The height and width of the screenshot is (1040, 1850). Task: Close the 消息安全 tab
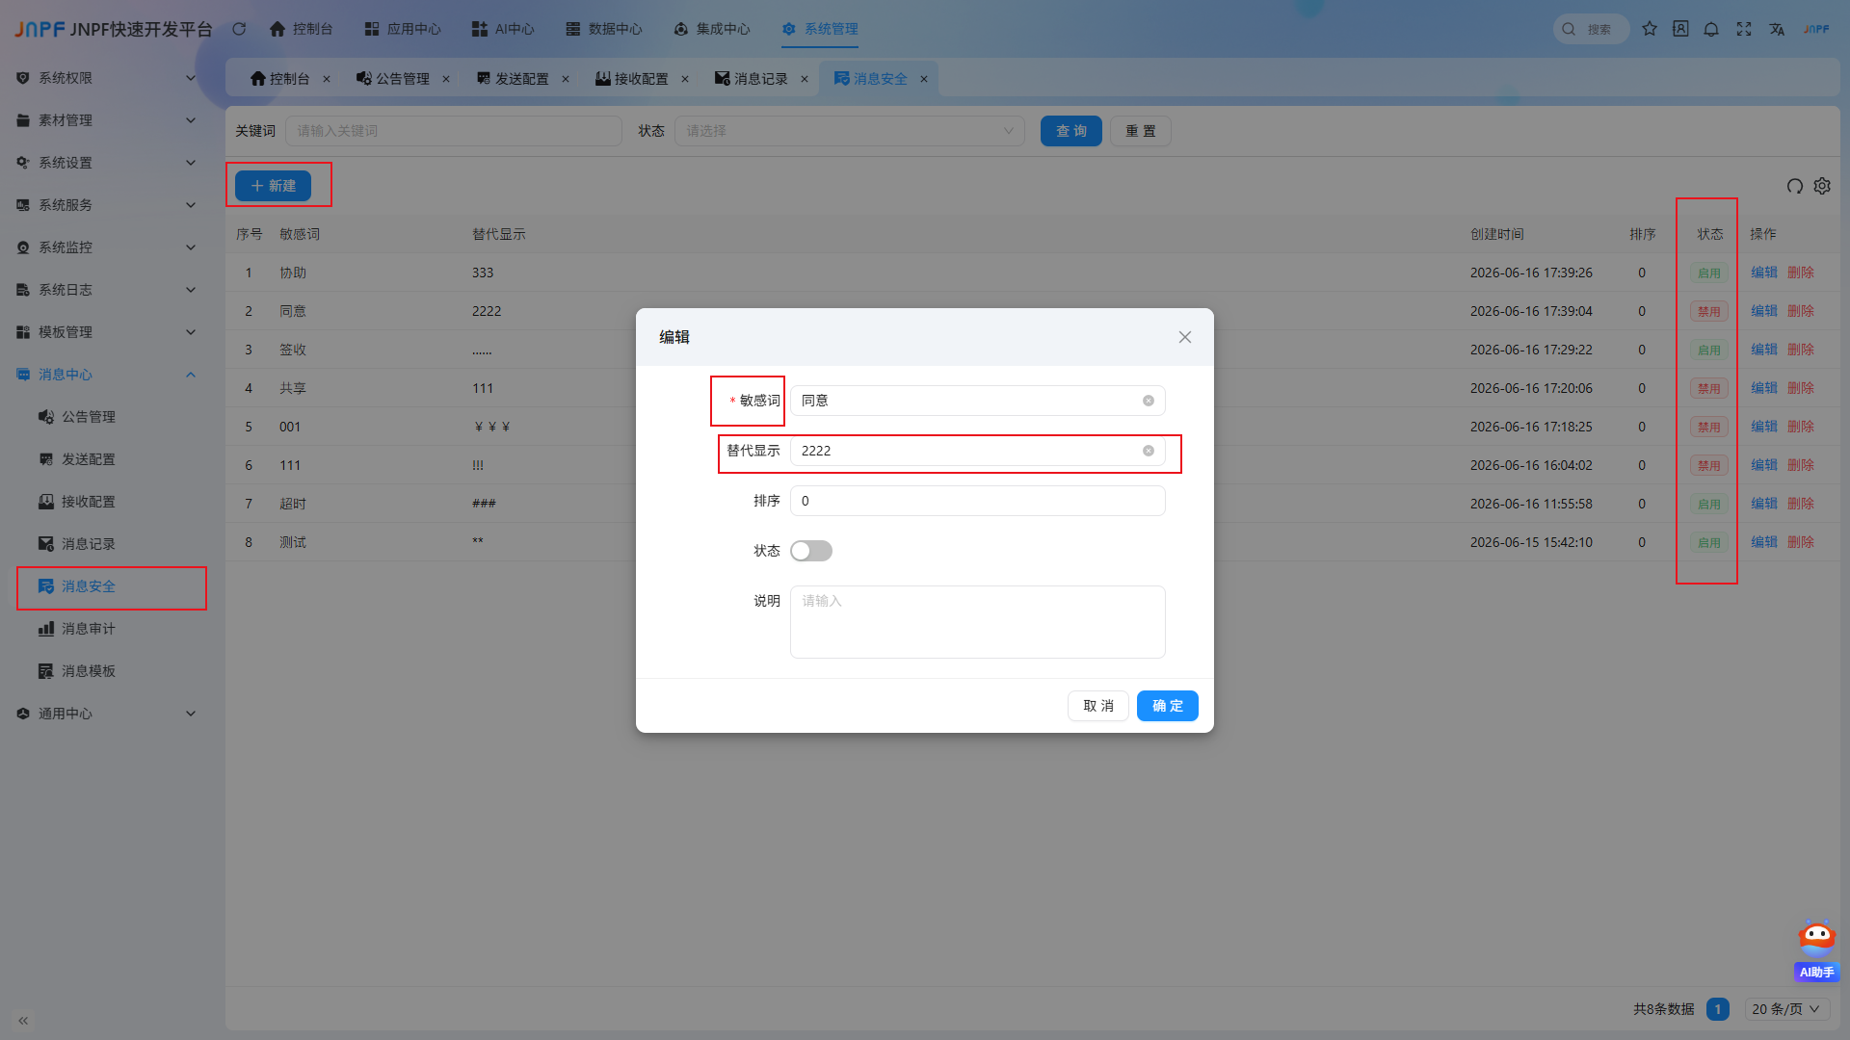[924, 79]
